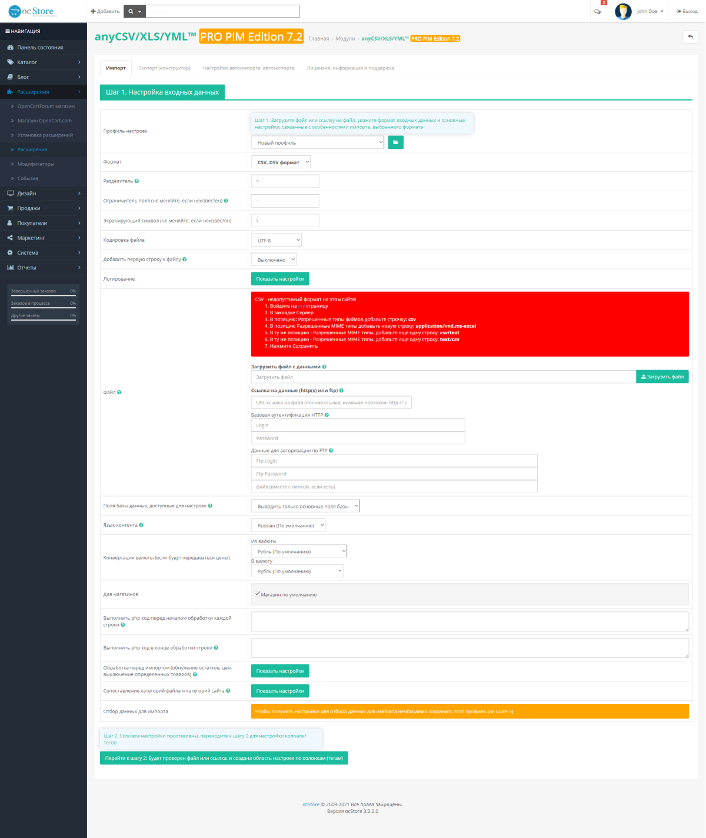Click help icon next to Добавить первую строку
Image resolution: width=706 pixels, height=838 pixels.
click(185, 260)
